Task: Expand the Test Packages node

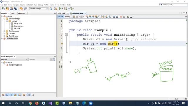Action: click(4, 31)
